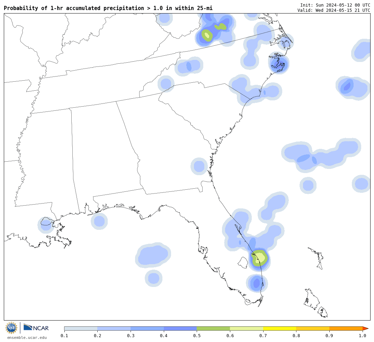Click the 0.5 colorbar tick label
The width and height of the screenshot is (374, 342).
coord(197,336)
